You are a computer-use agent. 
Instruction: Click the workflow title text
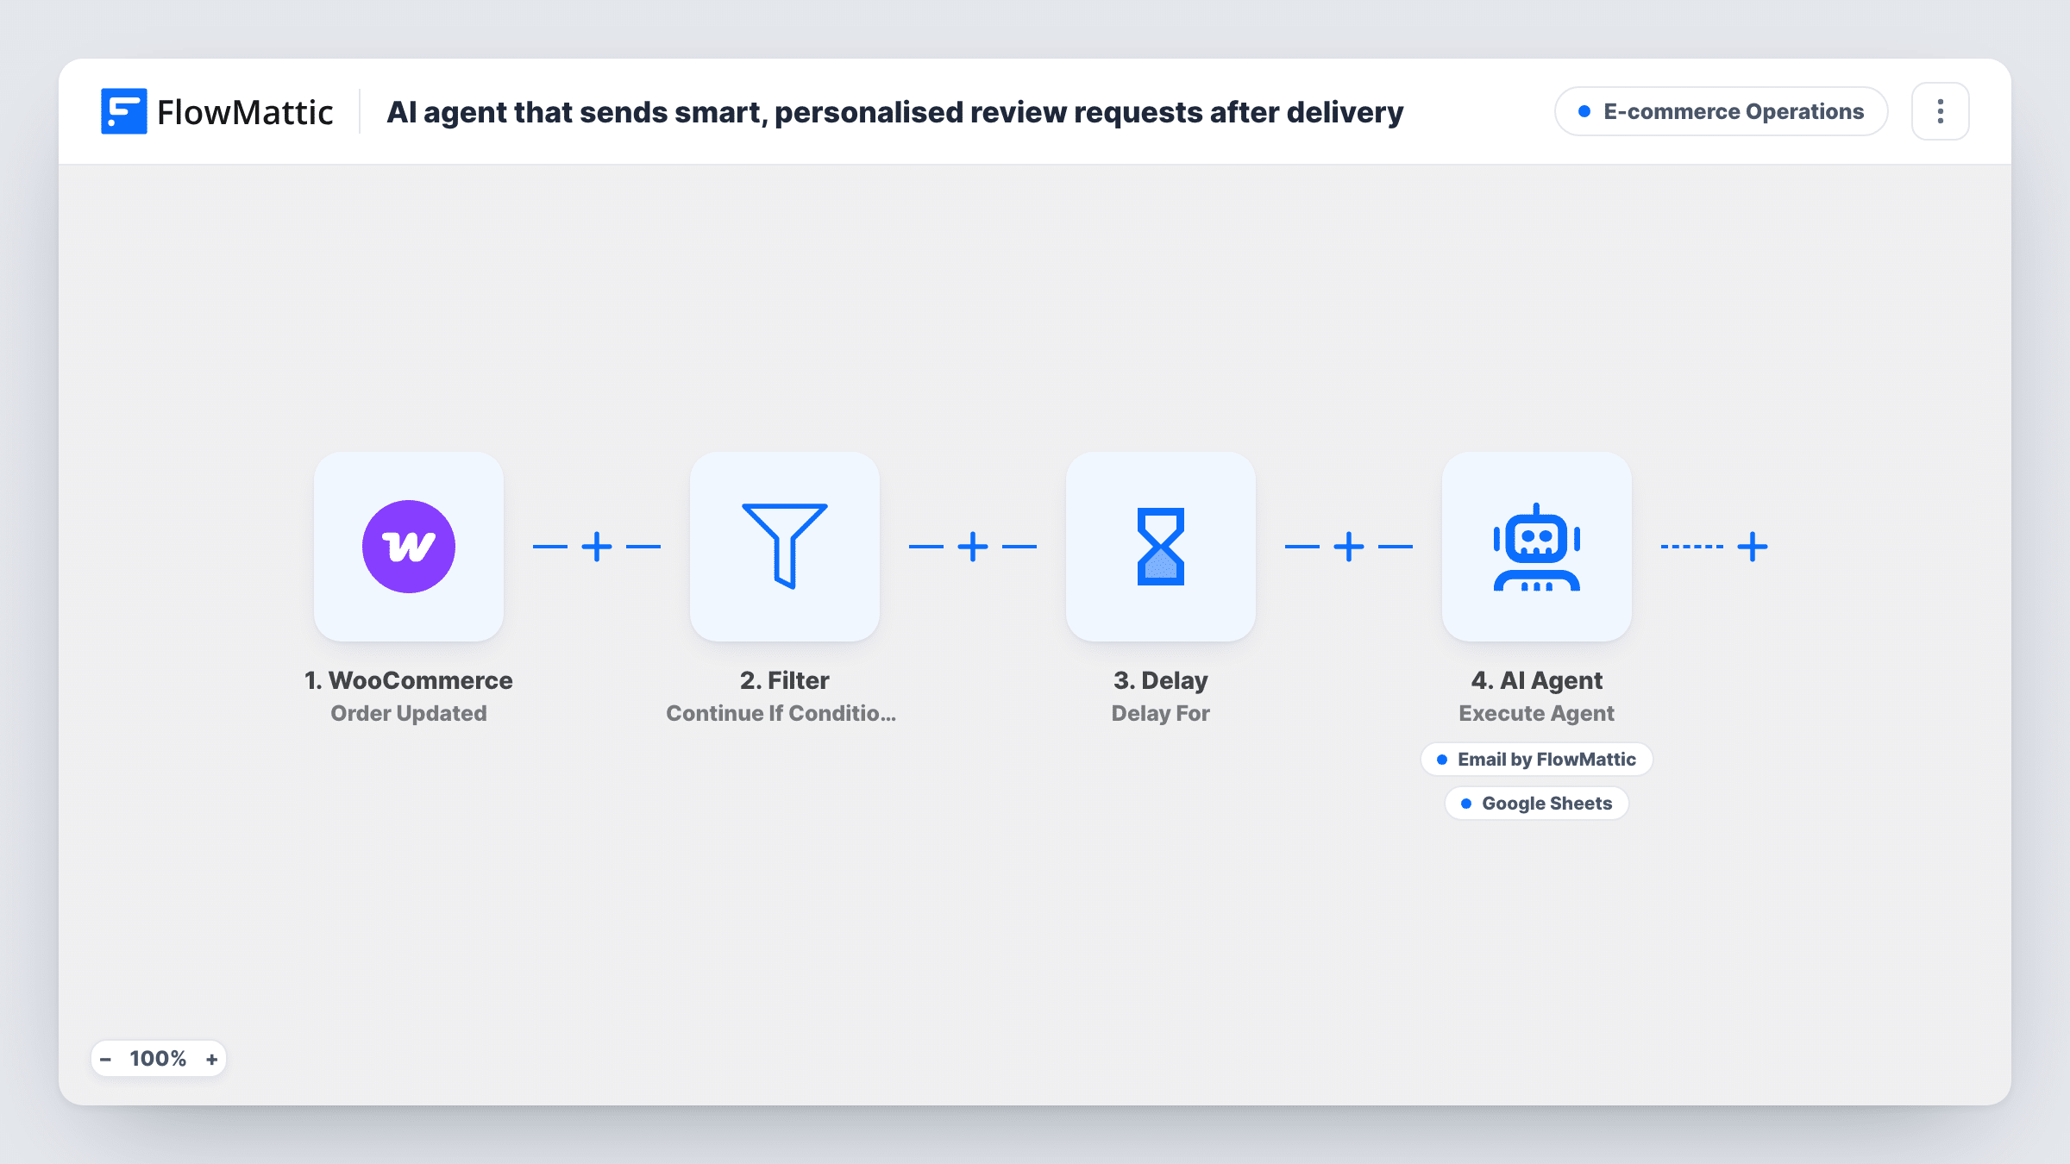click(895, 112)
